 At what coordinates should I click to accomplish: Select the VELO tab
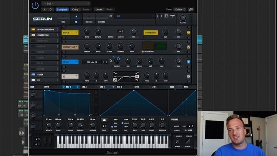[172, 87]
